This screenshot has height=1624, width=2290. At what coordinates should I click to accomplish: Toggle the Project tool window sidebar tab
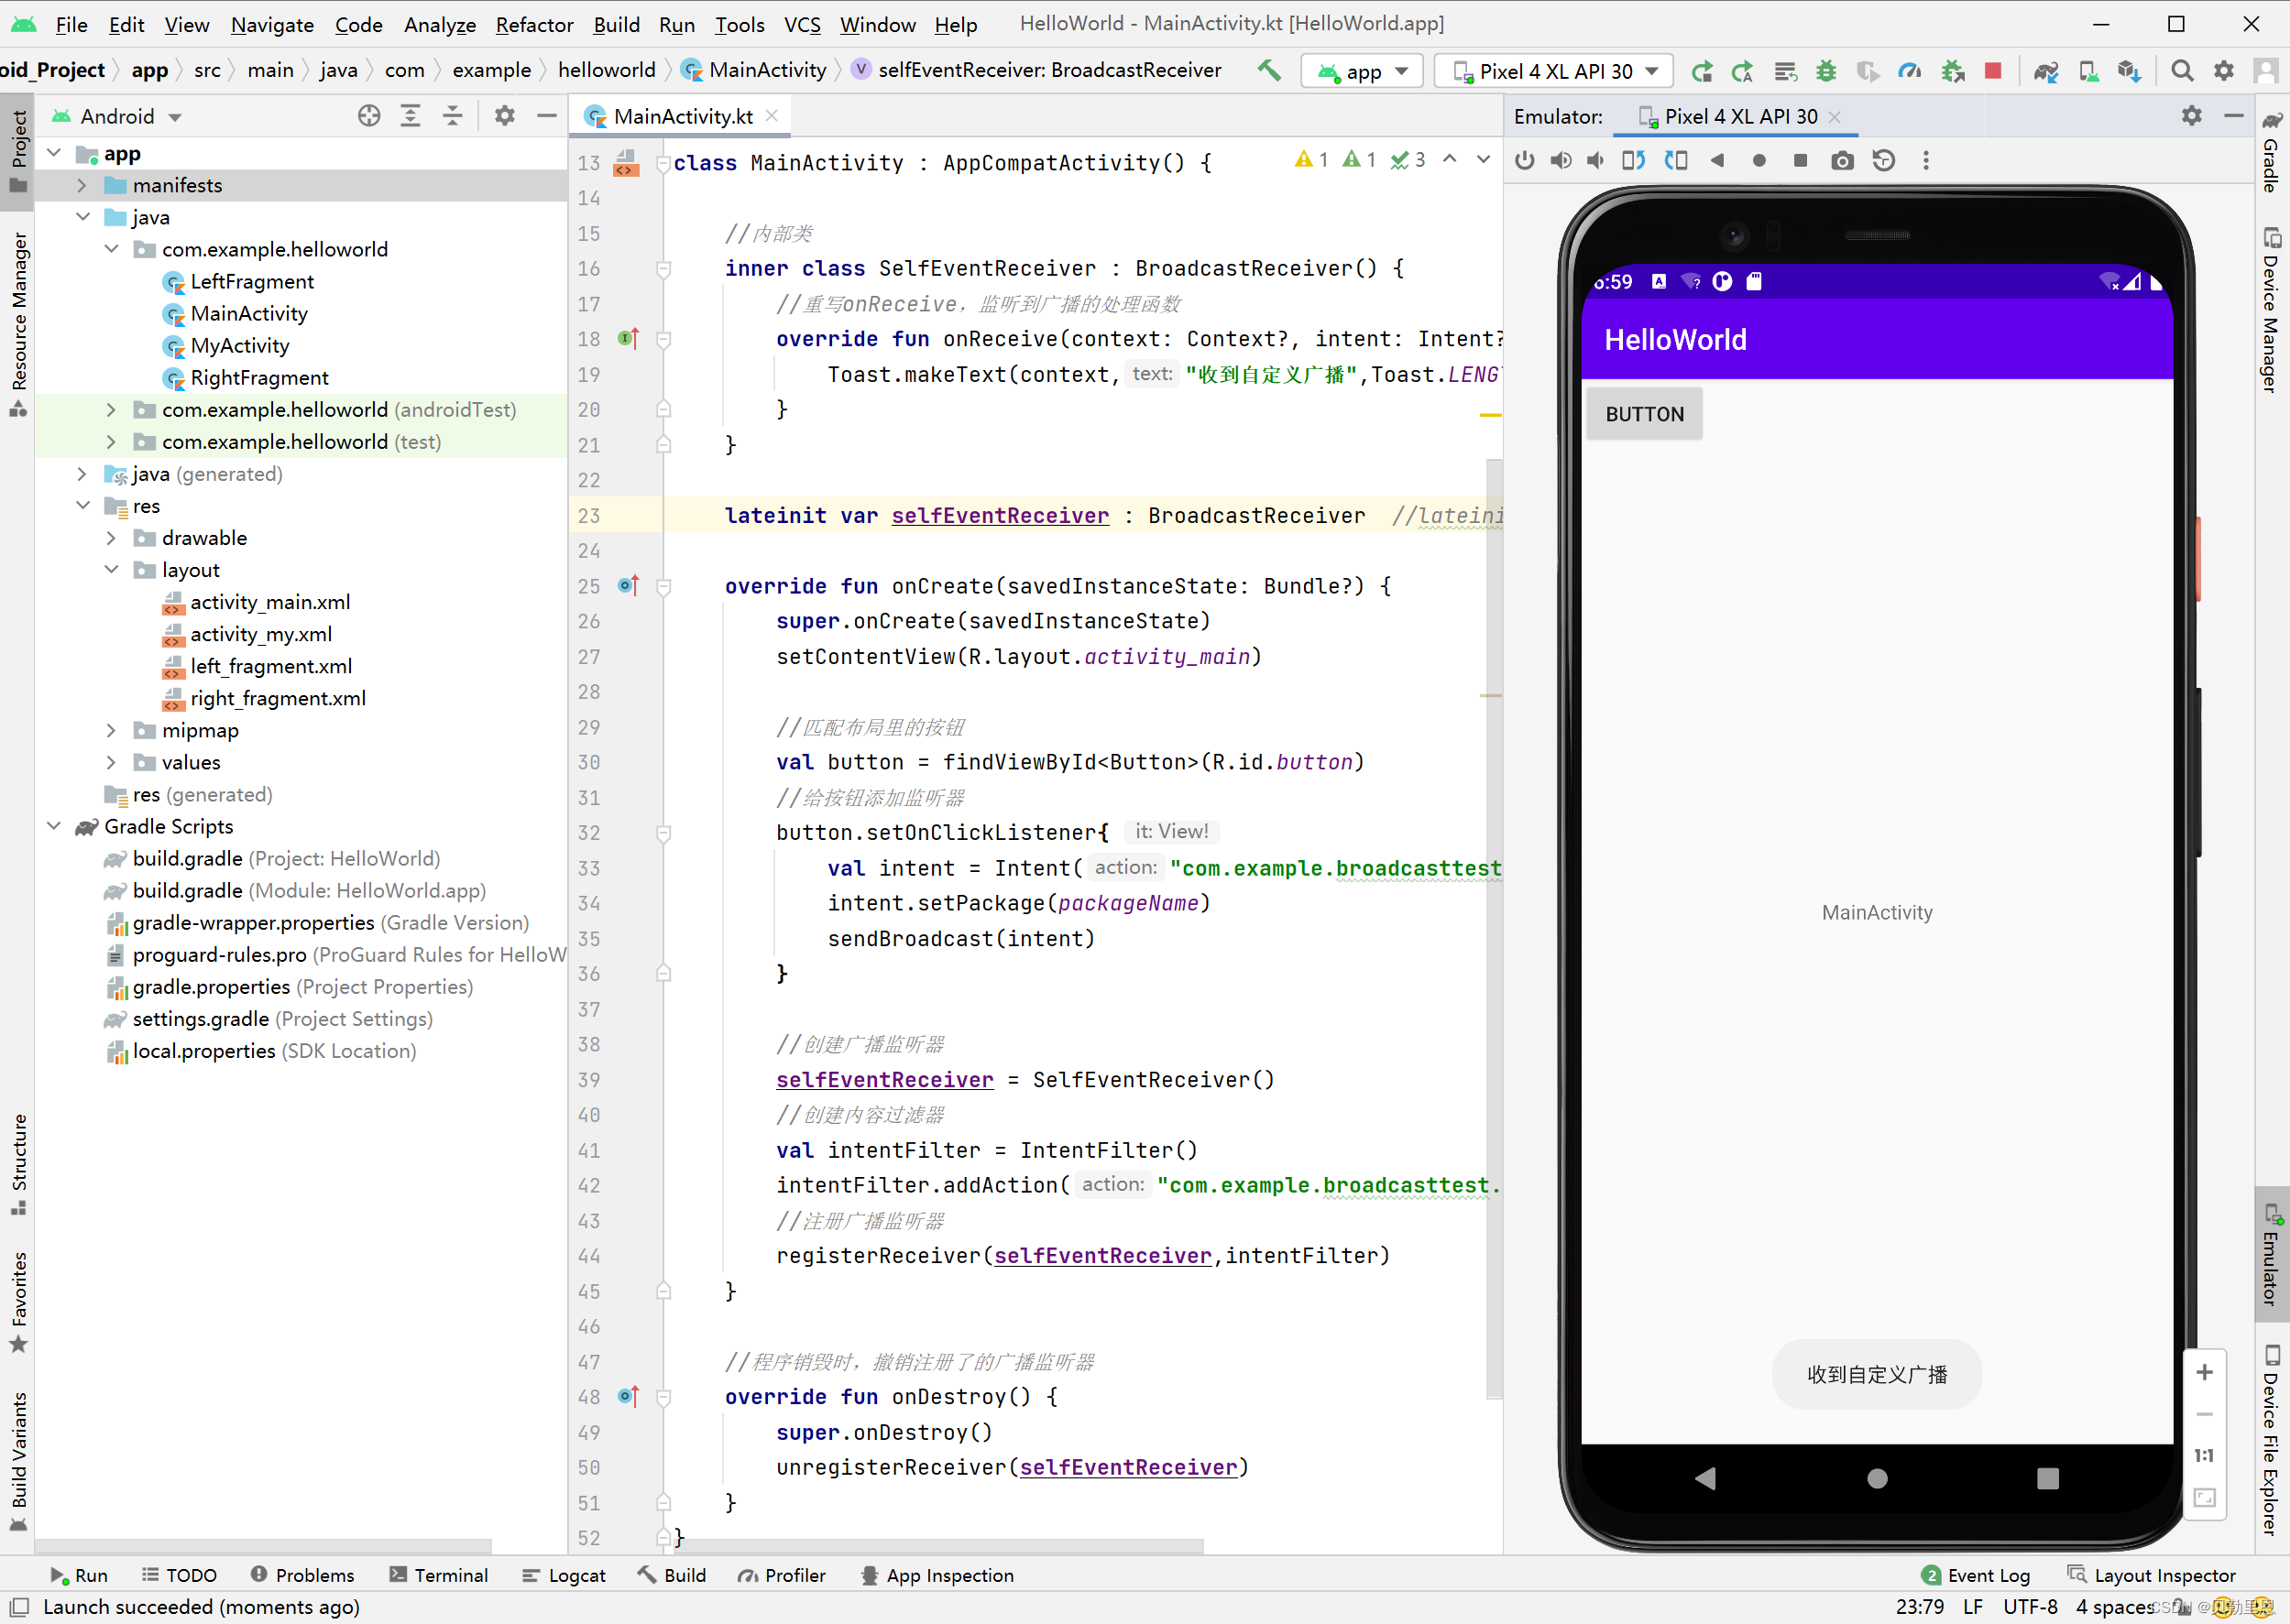coord(17,150)
